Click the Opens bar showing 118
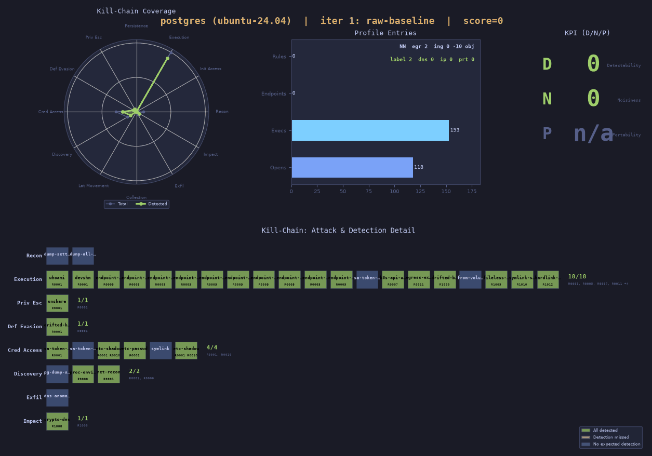The width and height of the screenshot is (652, 456). [352, 167]
